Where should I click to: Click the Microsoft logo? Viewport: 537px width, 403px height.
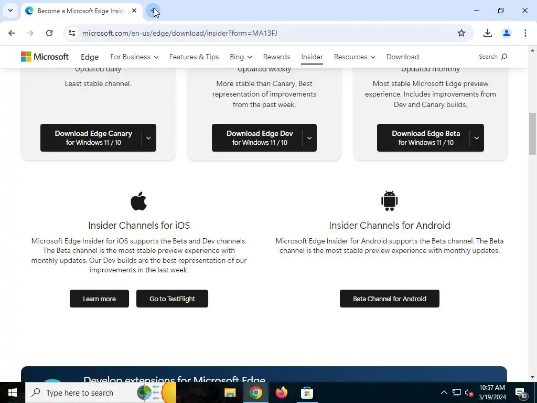pos(45,57)
